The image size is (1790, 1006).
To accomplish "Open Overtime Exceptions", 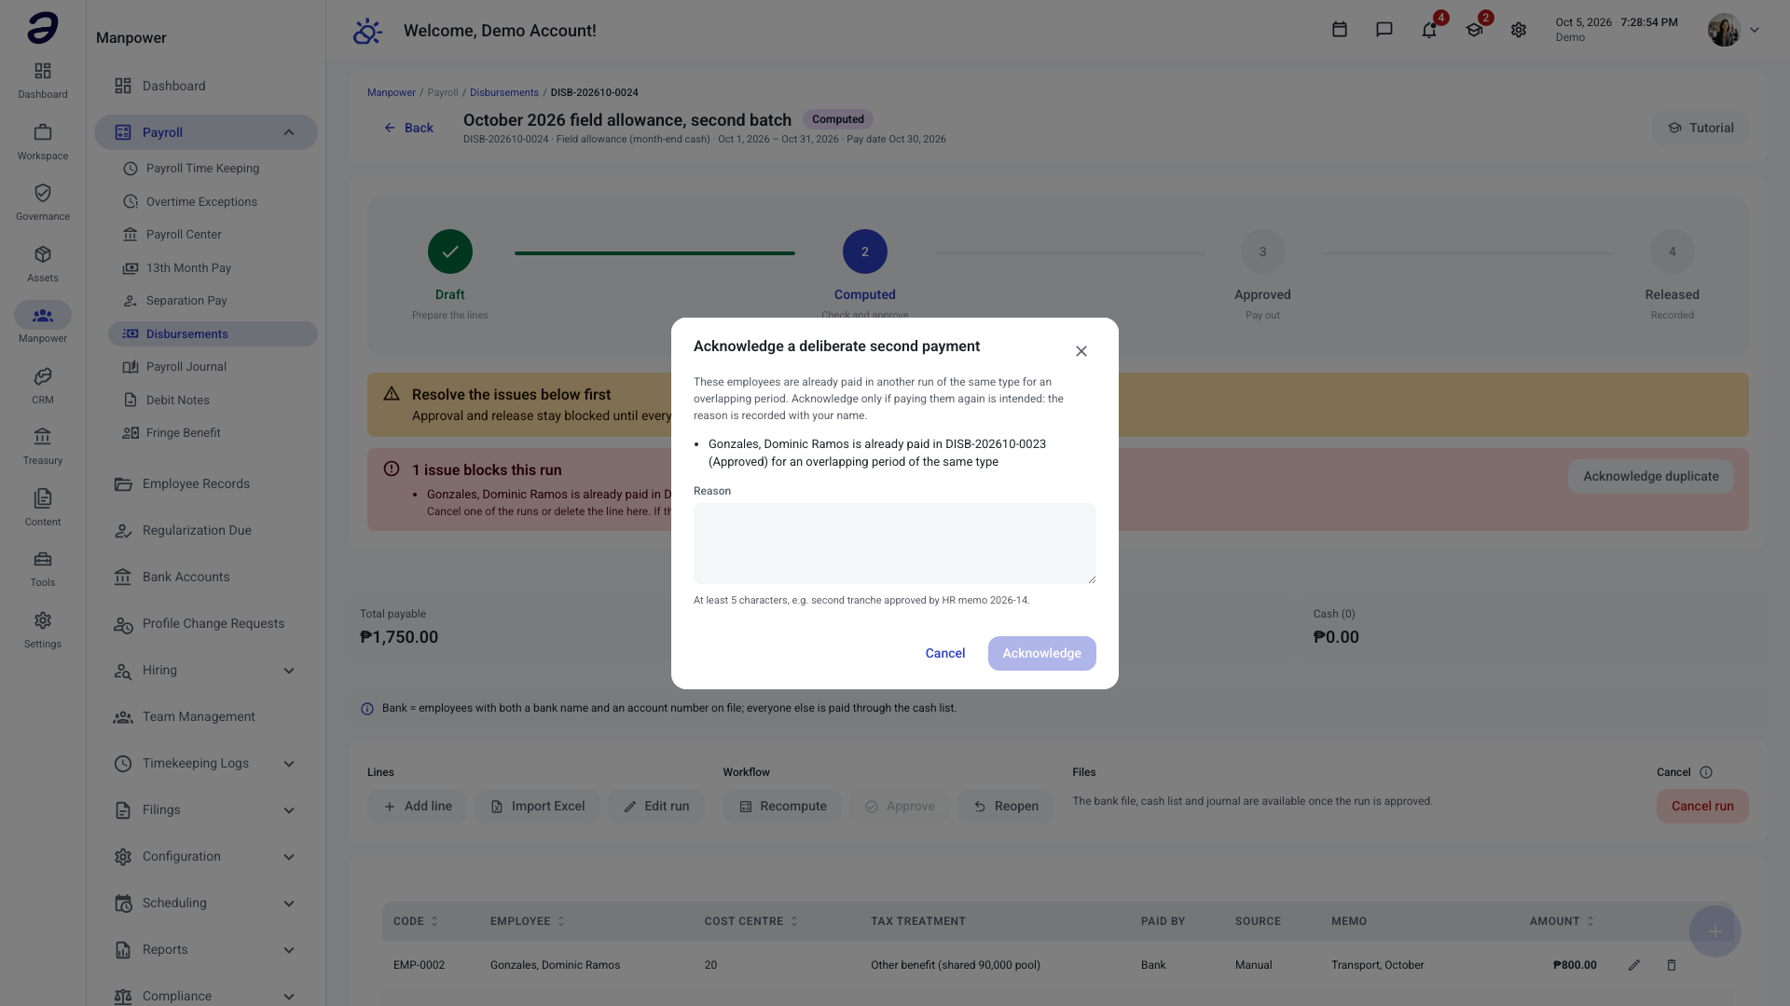I will (x=213, y=201).
